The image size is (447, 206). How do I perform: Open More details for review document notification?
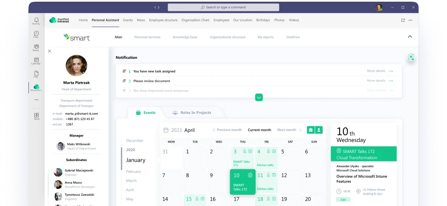(380, 80)
